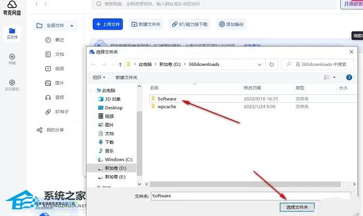
Task: Click the dialog forward arrow
Action: pyautogui.click(x=104, y=65)
